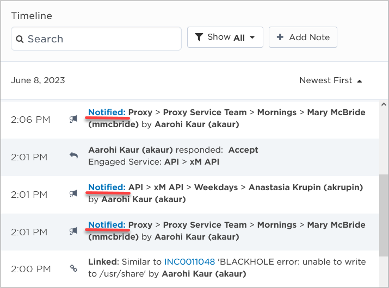Click the magnifier icon in Search box
The image size is (389, 288).
point(20,39)
